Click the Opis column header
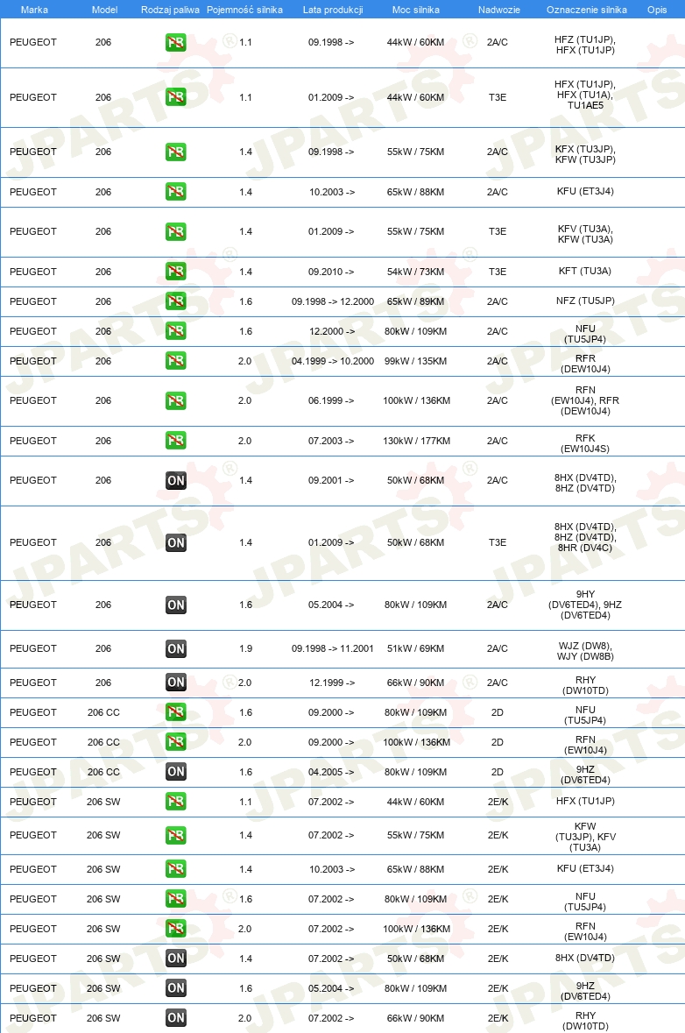Image resolution: width=685 pixels, height=1033 pixels. pyautogui.click(x=657, y=10)
